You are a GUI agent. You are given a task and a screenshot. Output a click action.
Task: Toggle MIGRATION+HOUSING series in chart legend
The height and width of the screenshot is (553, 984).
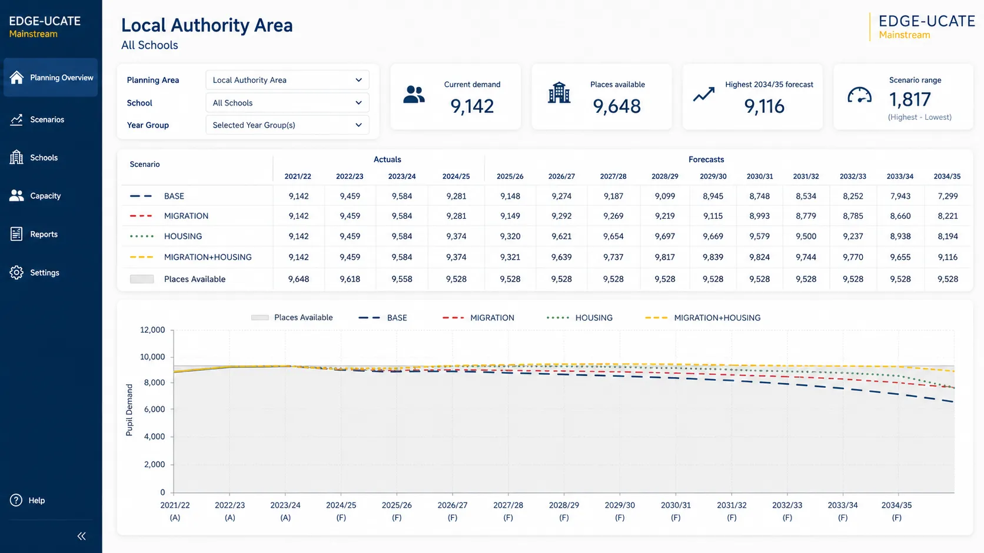tap(703, 318)
